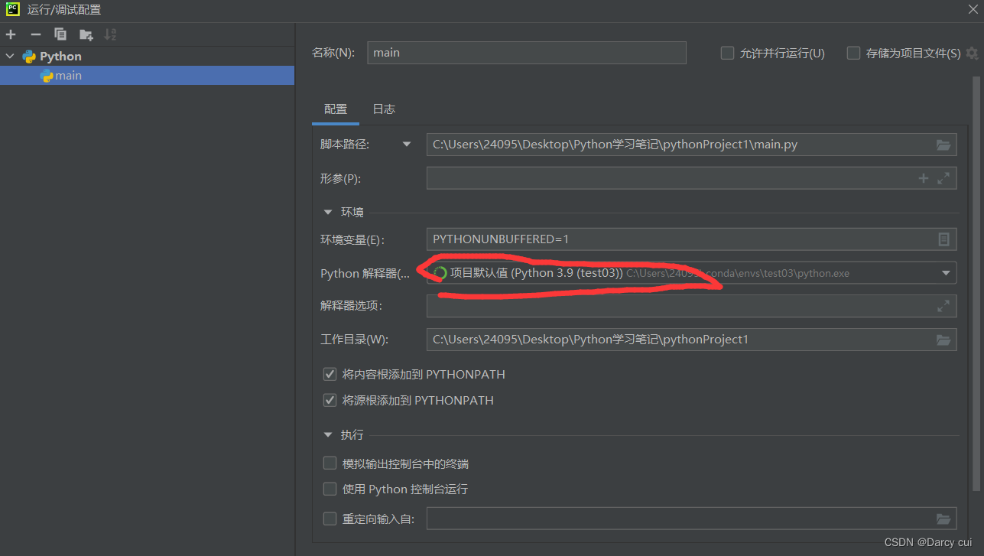This screenshot has height=556, width=984.
Task: Toggle 存储为项目文件 checkbox
Action: 854,54
